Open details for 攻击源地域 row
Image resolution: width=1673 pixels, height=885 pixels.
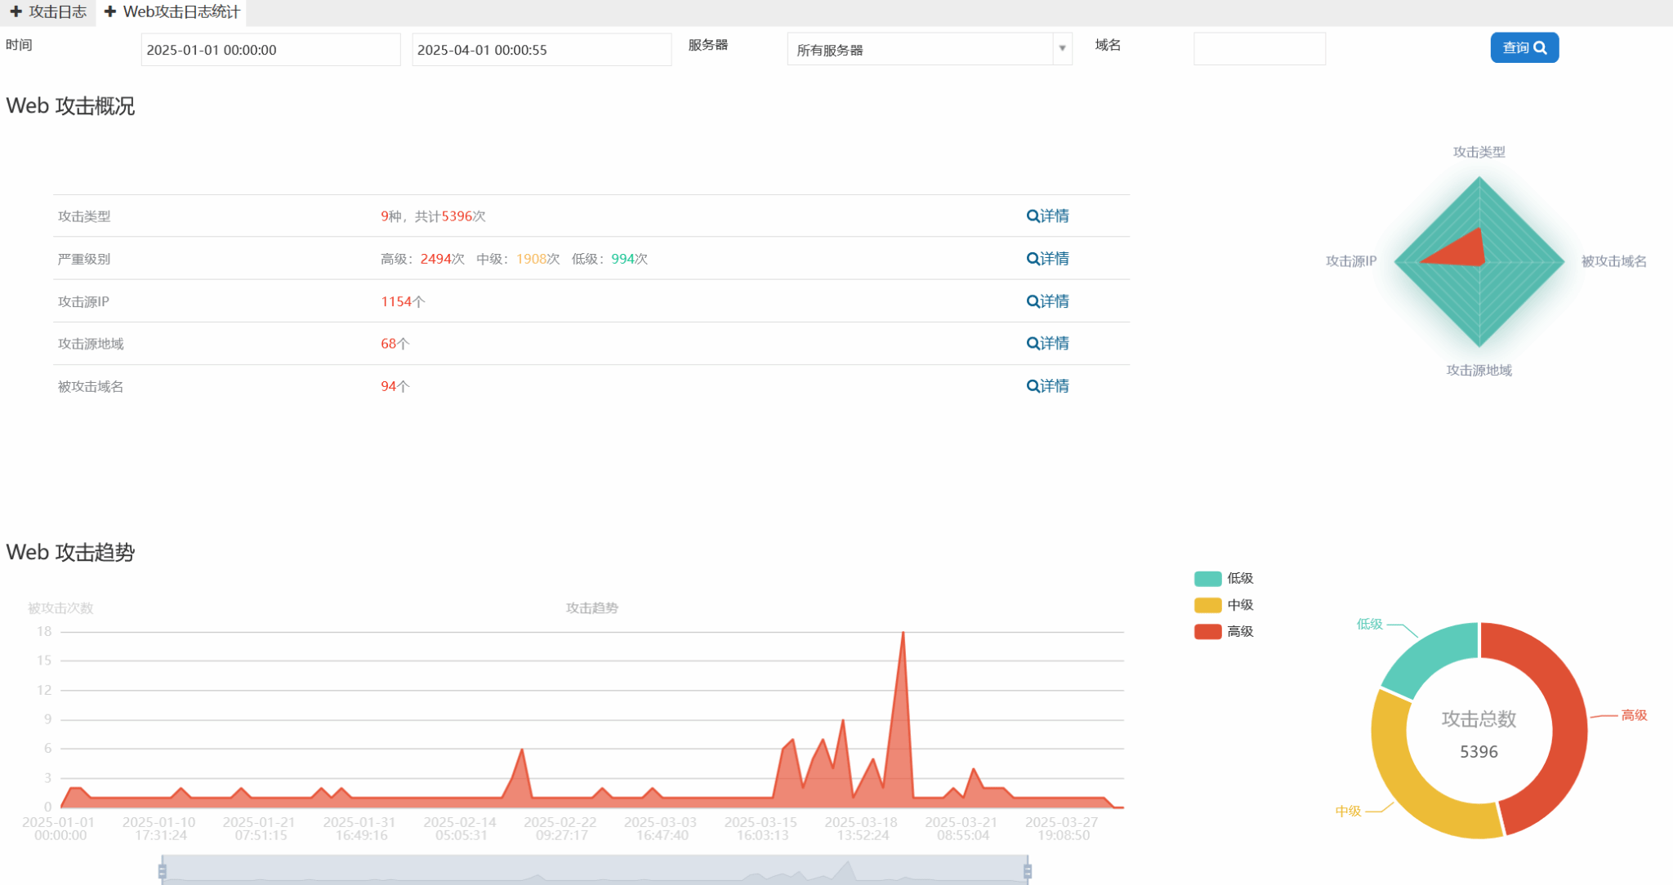(x=1047, y=343)
